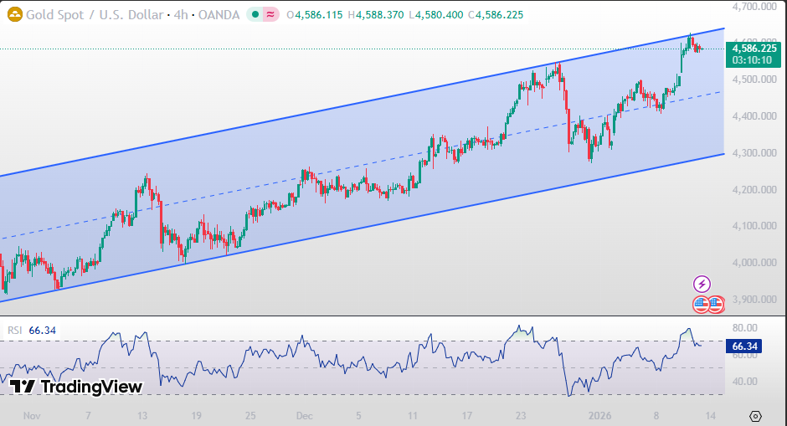787x426 pixels.
Task: Click the 2026 label on time axis
Action: click(x=598, y=415)
